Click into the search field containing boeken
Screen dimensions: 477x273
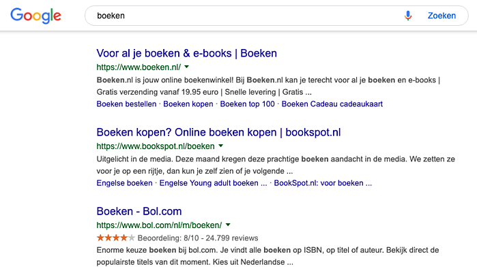[x=239, y=16]
